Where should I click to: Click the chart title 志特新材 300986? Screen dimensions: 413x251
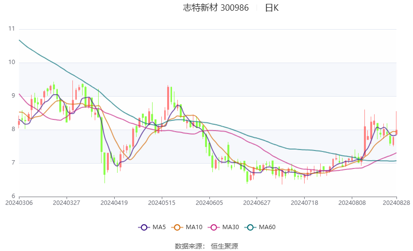pyautogui.click(x=216, y=8)
